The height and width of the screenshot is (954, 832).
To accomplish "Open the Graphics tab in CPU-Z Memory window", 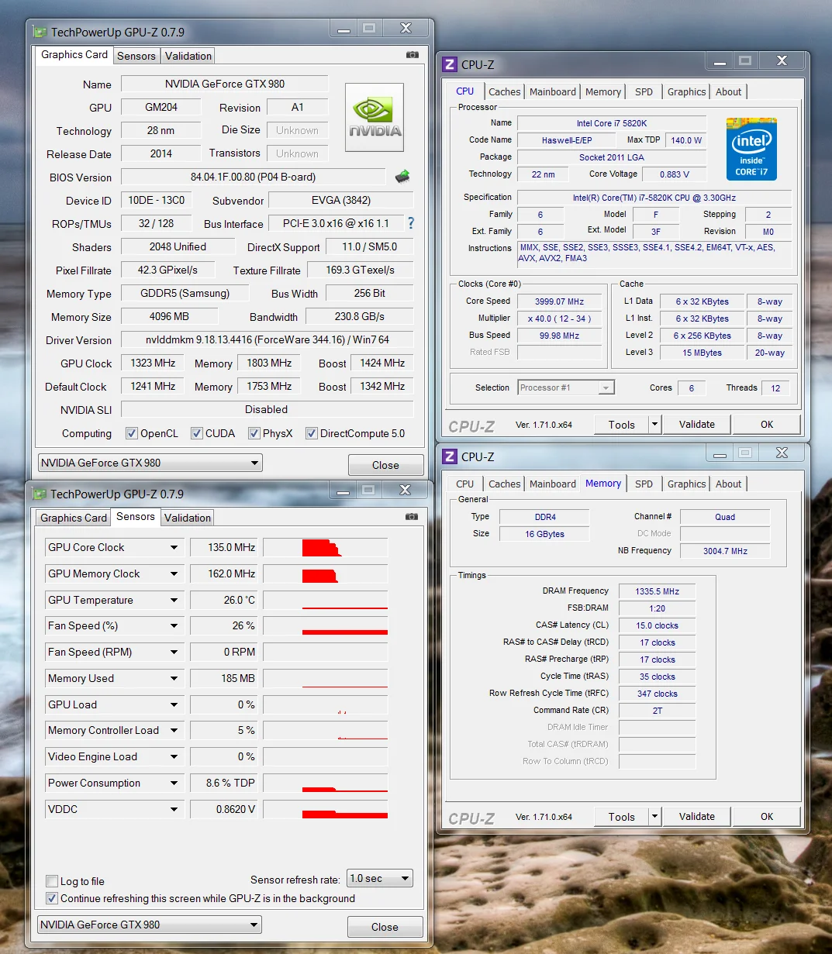I will (x=687, y=484).
